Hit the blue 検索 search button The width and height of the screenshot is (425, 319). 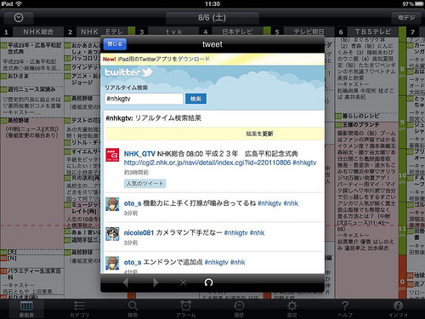tap(195, 99)
